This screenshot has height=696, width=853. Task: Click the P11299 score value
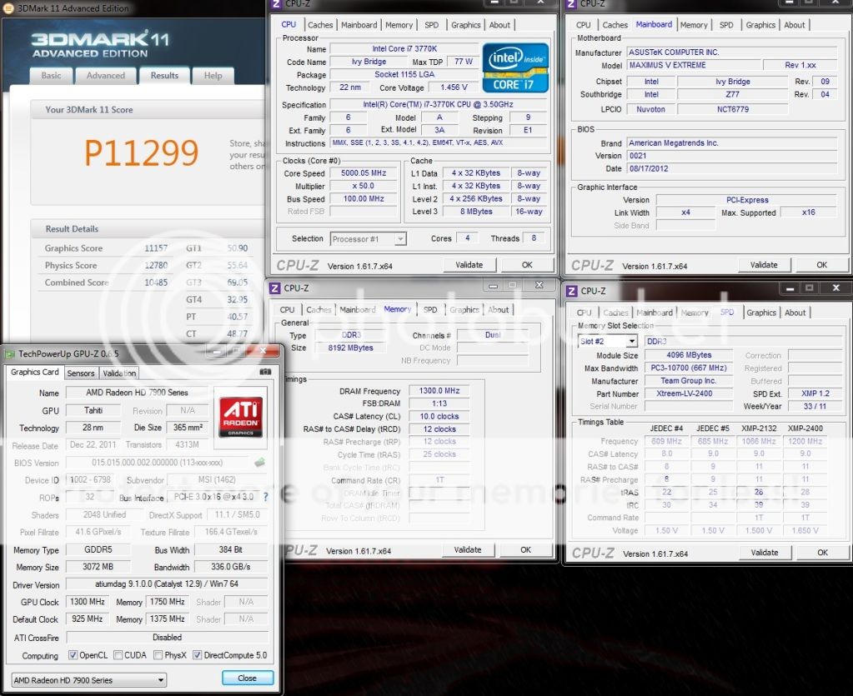tap(142, 153)
